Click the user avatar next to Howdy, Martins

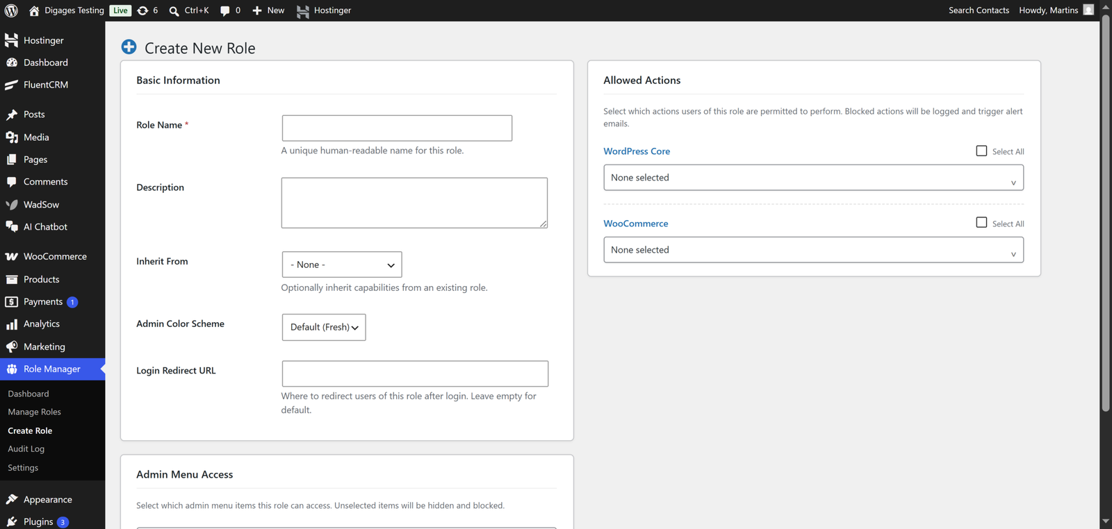(x=1088, y=10)
